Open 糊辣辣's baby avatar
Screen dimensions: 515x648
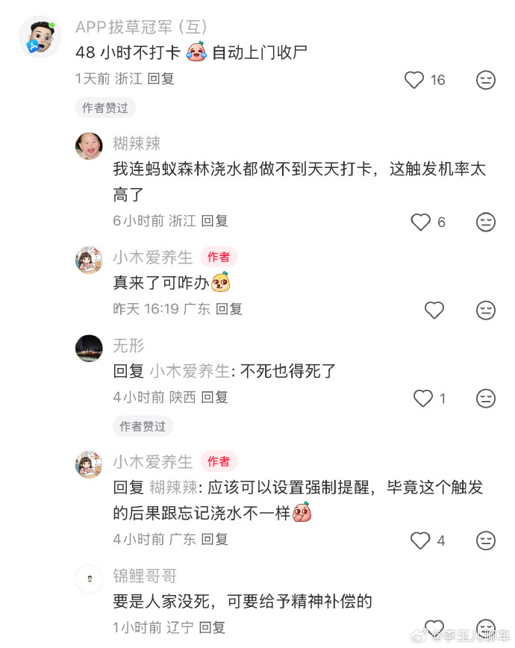pyautogui.click(x=89, y=146)
